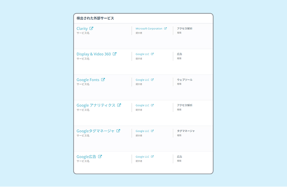
Task: Open the Google広告 service link
Action: point(86,157)
